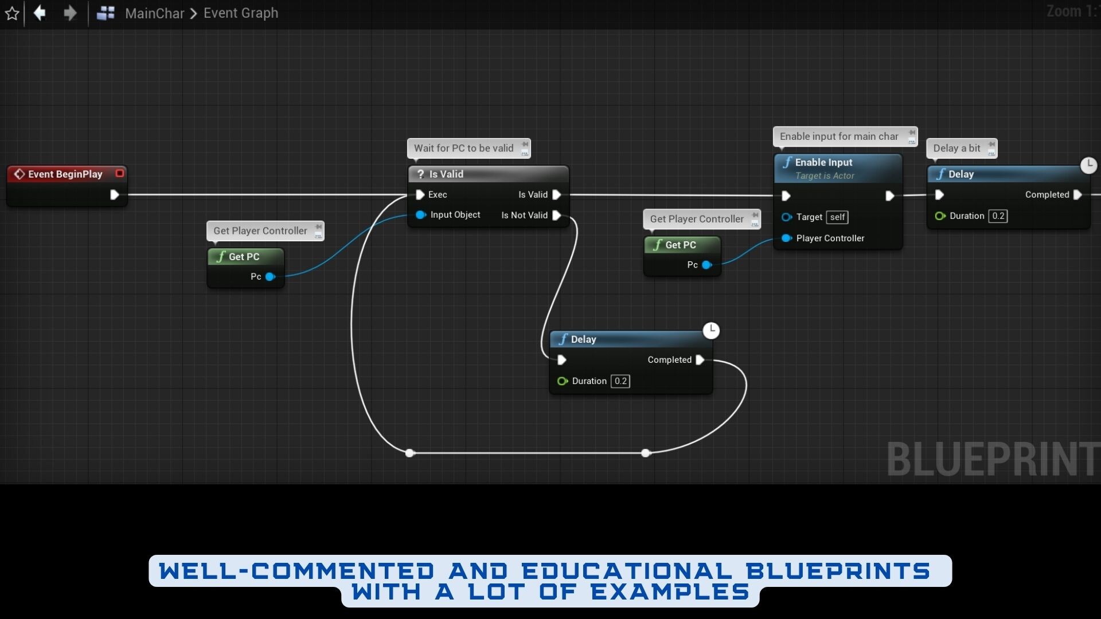1101x619 pixels.
Task: Click the Exec input pin on the Is Valid node
Action: click(x=420, y=195)
